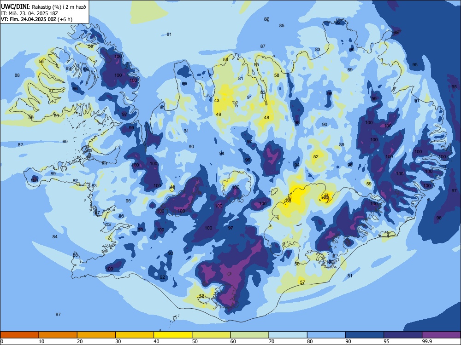Click the orange 10–20 legend swatch
461x345 pixels.
[x=58, y=335]
